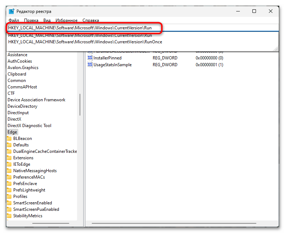Choose the CurrentVersion\Run suggestion in dropdown
The width and height of the screenshot is (285, 233).
(x=80, y=35)
